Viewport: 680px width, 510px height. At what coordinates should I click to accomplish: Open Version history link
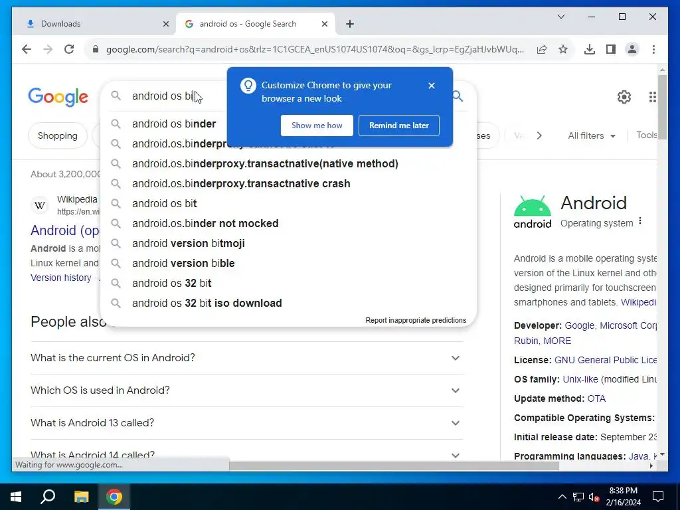pyautogui.click(x=60, y=278)
